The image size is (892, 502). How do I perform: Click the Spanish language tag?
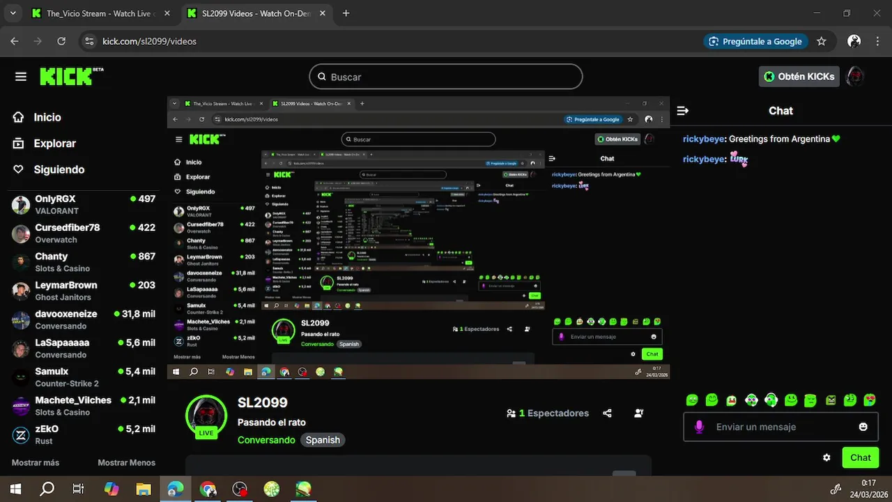pos(323,440)
